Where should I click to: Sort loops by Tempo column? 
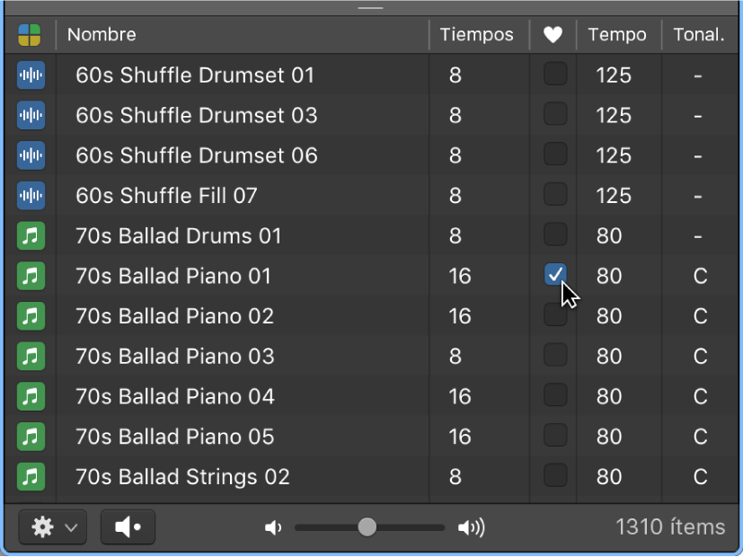[x=617, y=35]
